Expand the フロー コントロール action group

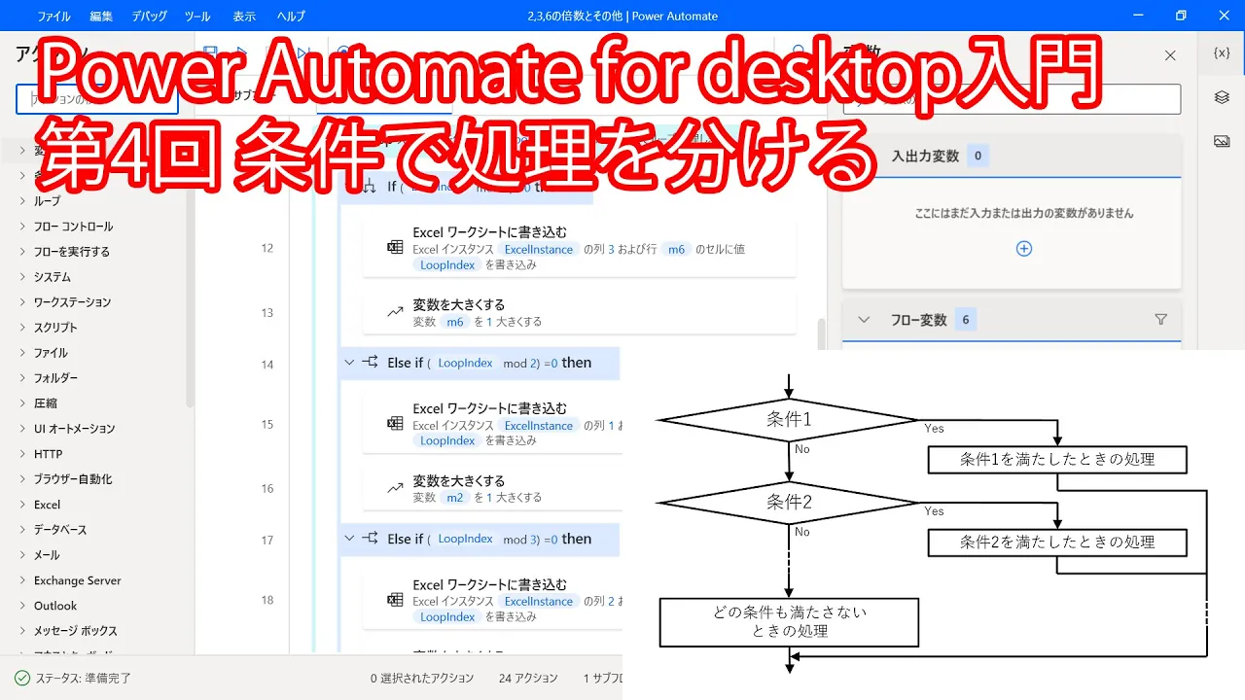[x=23, y=227]
